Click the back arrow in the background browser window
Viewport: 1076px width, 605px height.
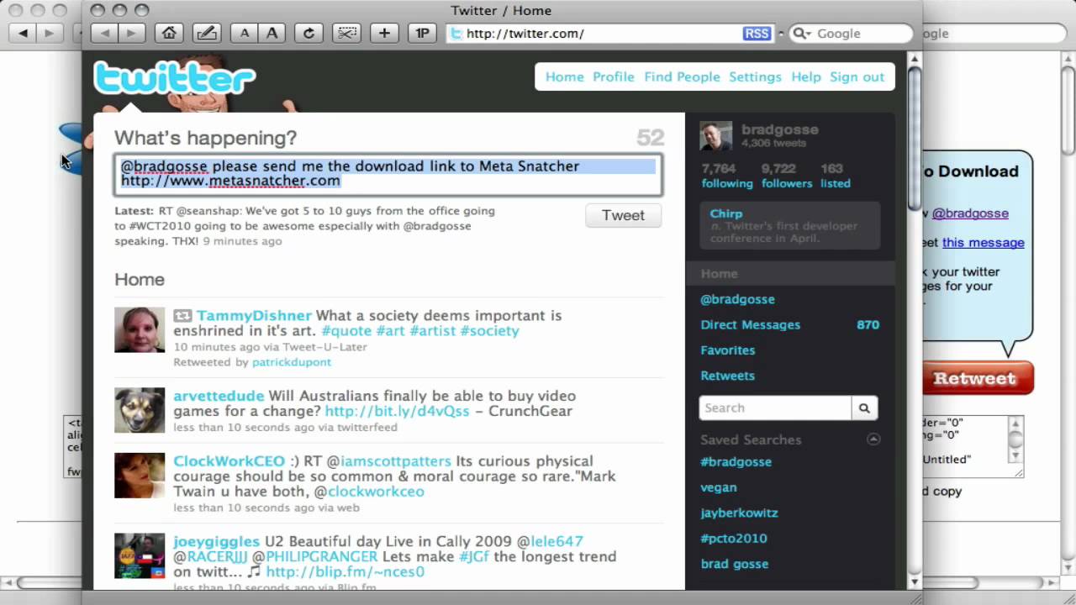click(x=23, y=33)
